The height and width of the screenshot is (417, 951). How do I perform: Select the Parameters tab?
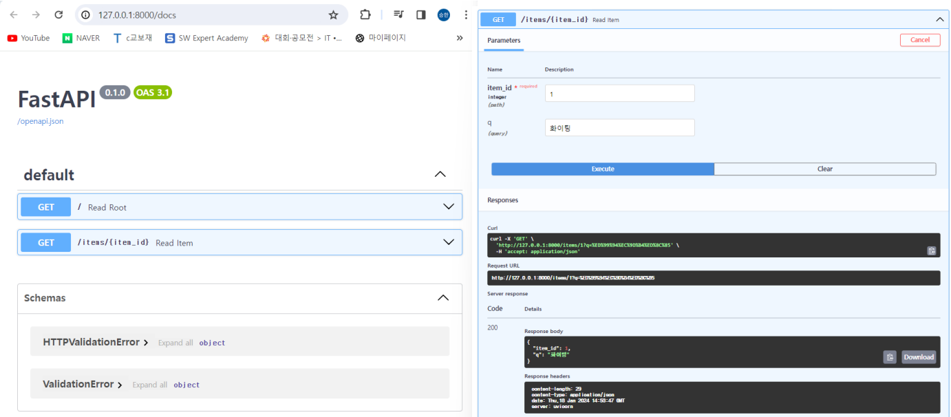[504, 41]
